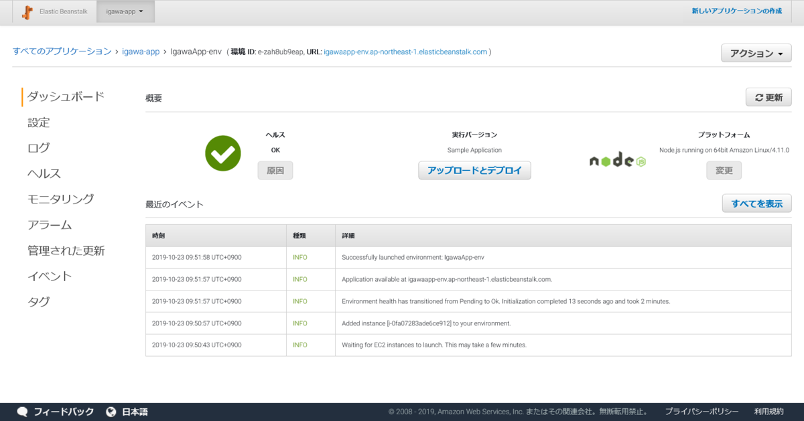
Task: Open 管理された更新 in the sidebar
Action: (x=66, y=251)
